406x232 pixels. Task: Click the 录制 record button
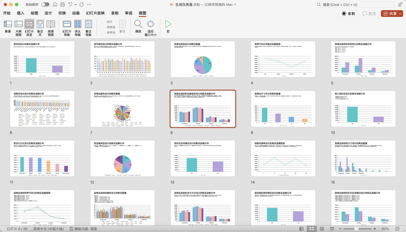348,14
